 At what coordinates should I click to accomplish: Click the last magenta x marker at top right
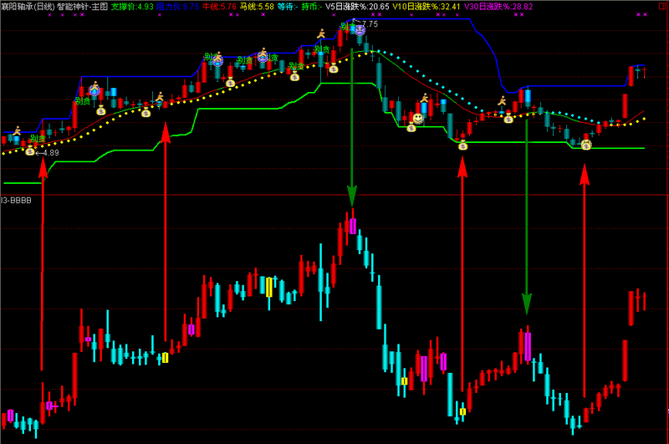645,14
